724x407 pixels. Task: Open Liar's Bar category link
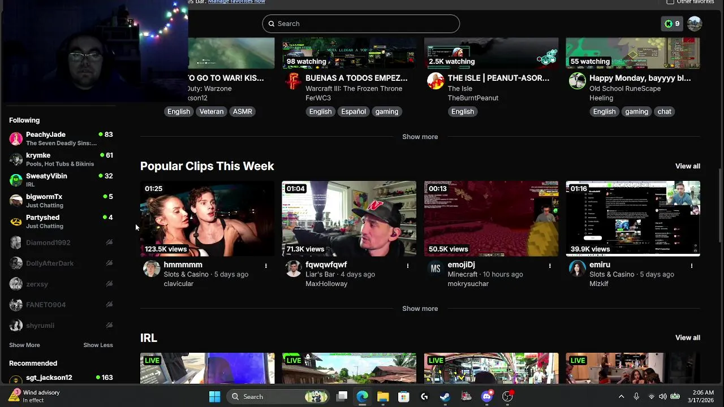320,274
